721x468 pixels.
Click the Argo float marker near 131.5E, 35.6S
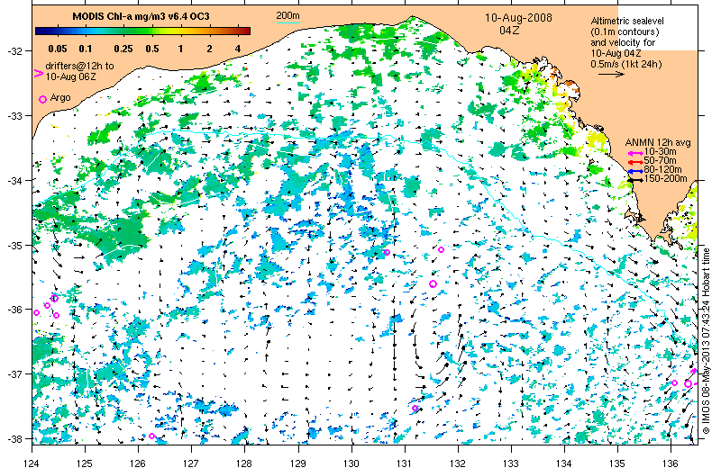click(433, 283)
